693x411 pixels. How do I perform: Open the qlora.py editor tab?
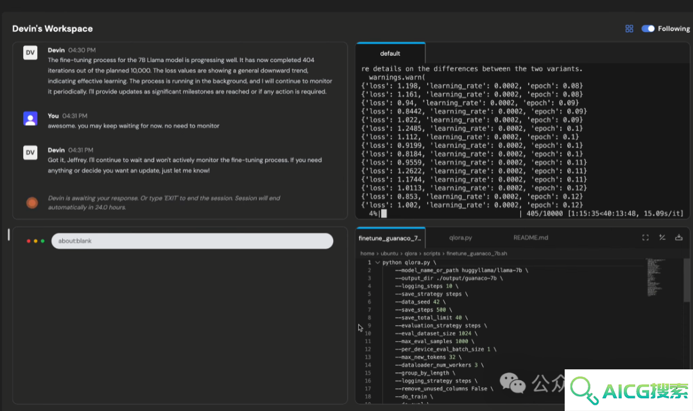click(461, 237)
